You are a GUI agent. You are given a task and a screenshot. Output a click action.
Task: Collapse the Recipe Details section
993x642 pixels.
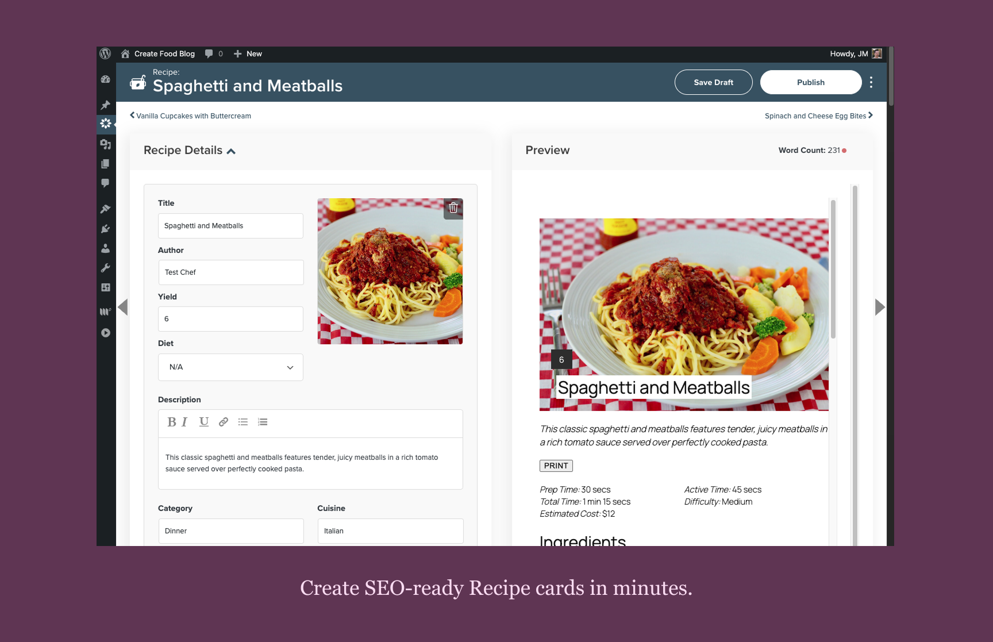[231, 150]
